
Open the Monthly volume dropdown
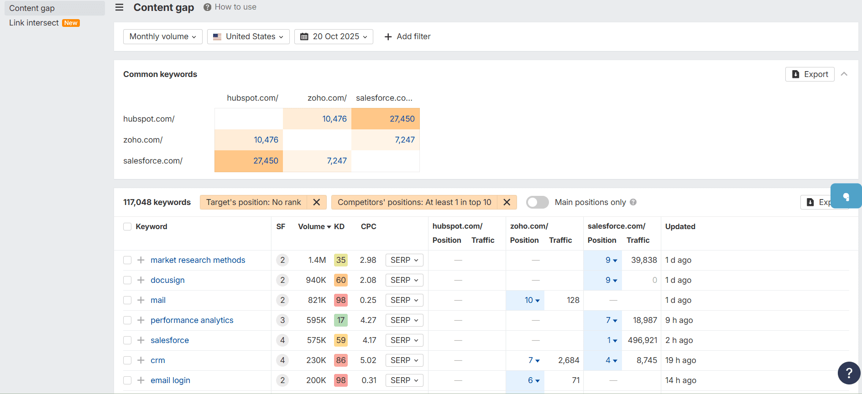(x=162, y=36)
